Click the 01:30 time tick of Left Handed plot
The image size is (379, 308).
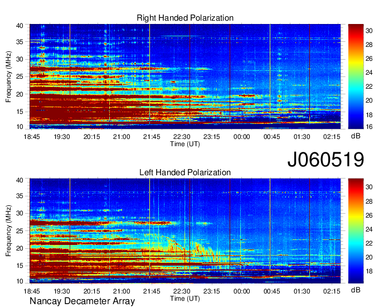tap(302, 291)
